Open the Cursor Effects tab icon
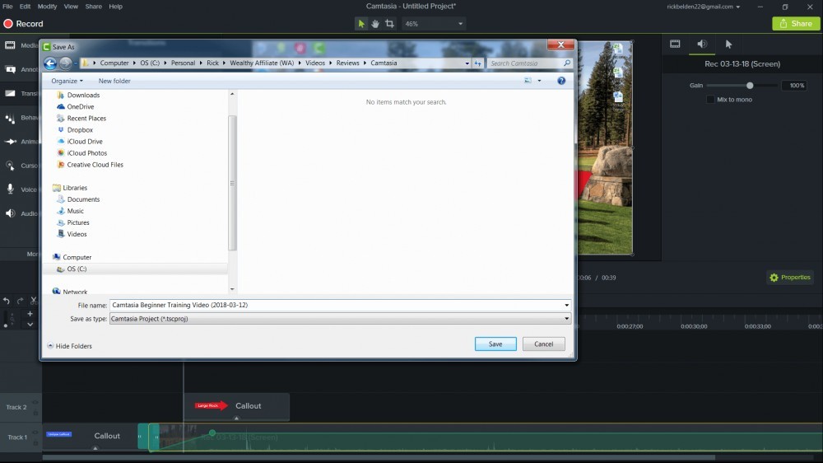Screen dimensions: 823x463 click(x=10, y=166)
